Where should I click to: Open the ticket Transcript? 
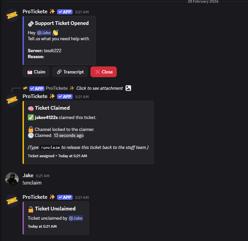[x=70, y=72]
